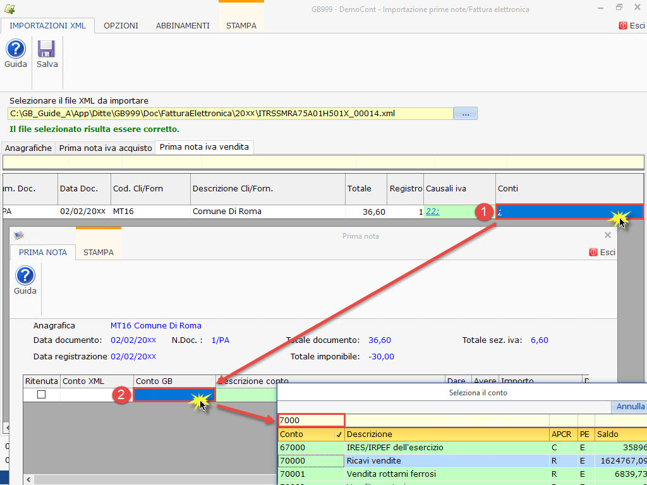Click the Guida help icon in main toolbar

tap(16, 49)
